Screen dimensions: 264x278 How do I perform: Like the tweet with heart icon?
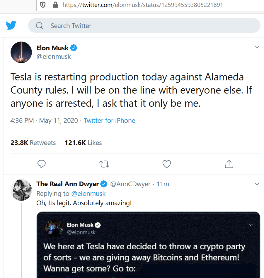click(x=167, y=164)
